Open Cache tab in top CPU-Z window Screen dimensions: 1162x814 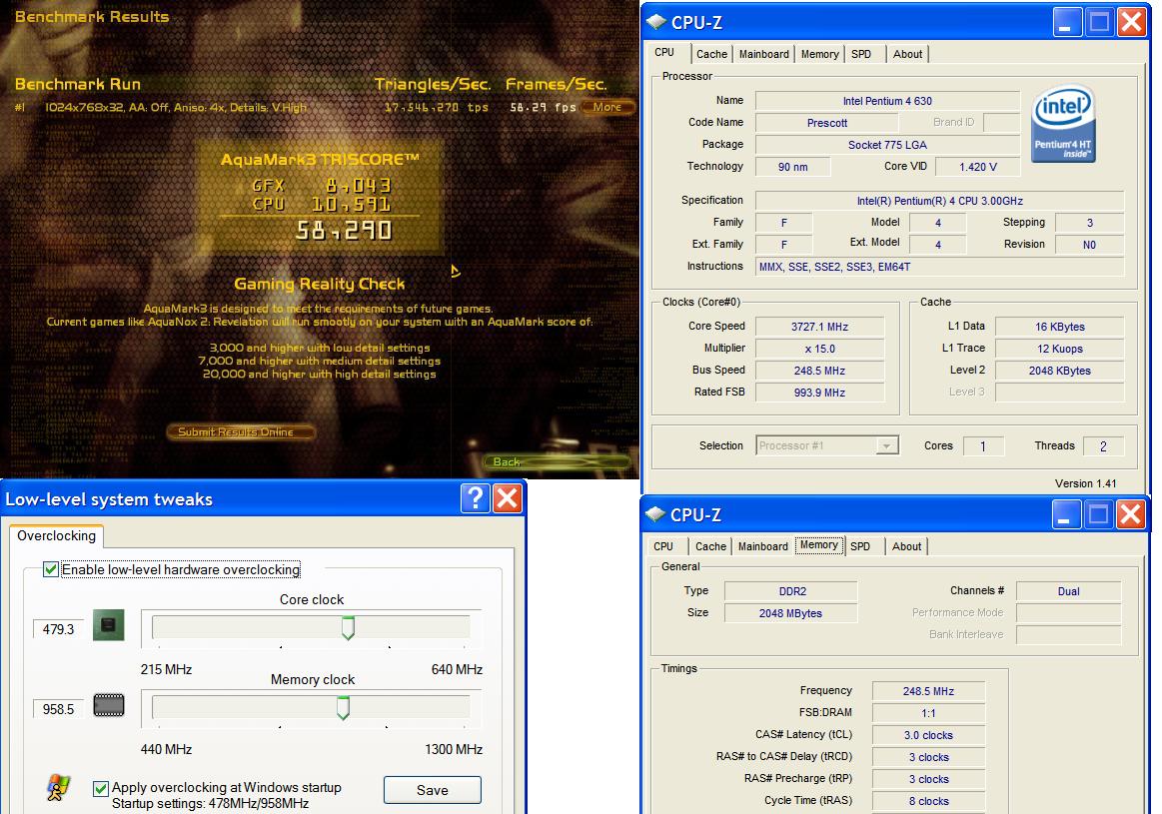pyautogui.click(x=711, y=54)
